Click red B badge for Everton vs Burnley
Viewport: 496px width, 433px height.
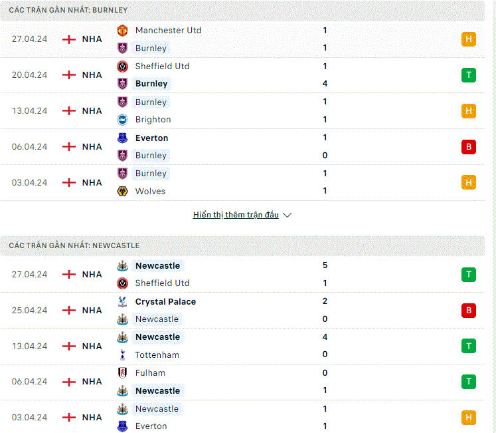469,147
